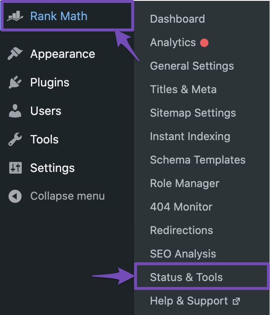Collapse the admin sidebar menu
Viewport: 270px width, 315px height.
67,196
